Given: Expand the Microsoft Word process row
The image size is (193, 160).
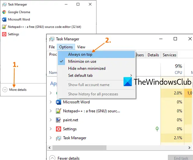Looking at the screenshot, I should tap(51, 102).
